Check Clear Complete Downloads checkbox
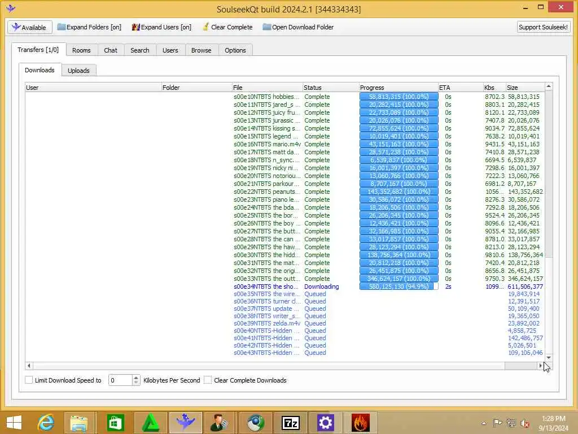The image size is (578, 434). tap(208, 380)
